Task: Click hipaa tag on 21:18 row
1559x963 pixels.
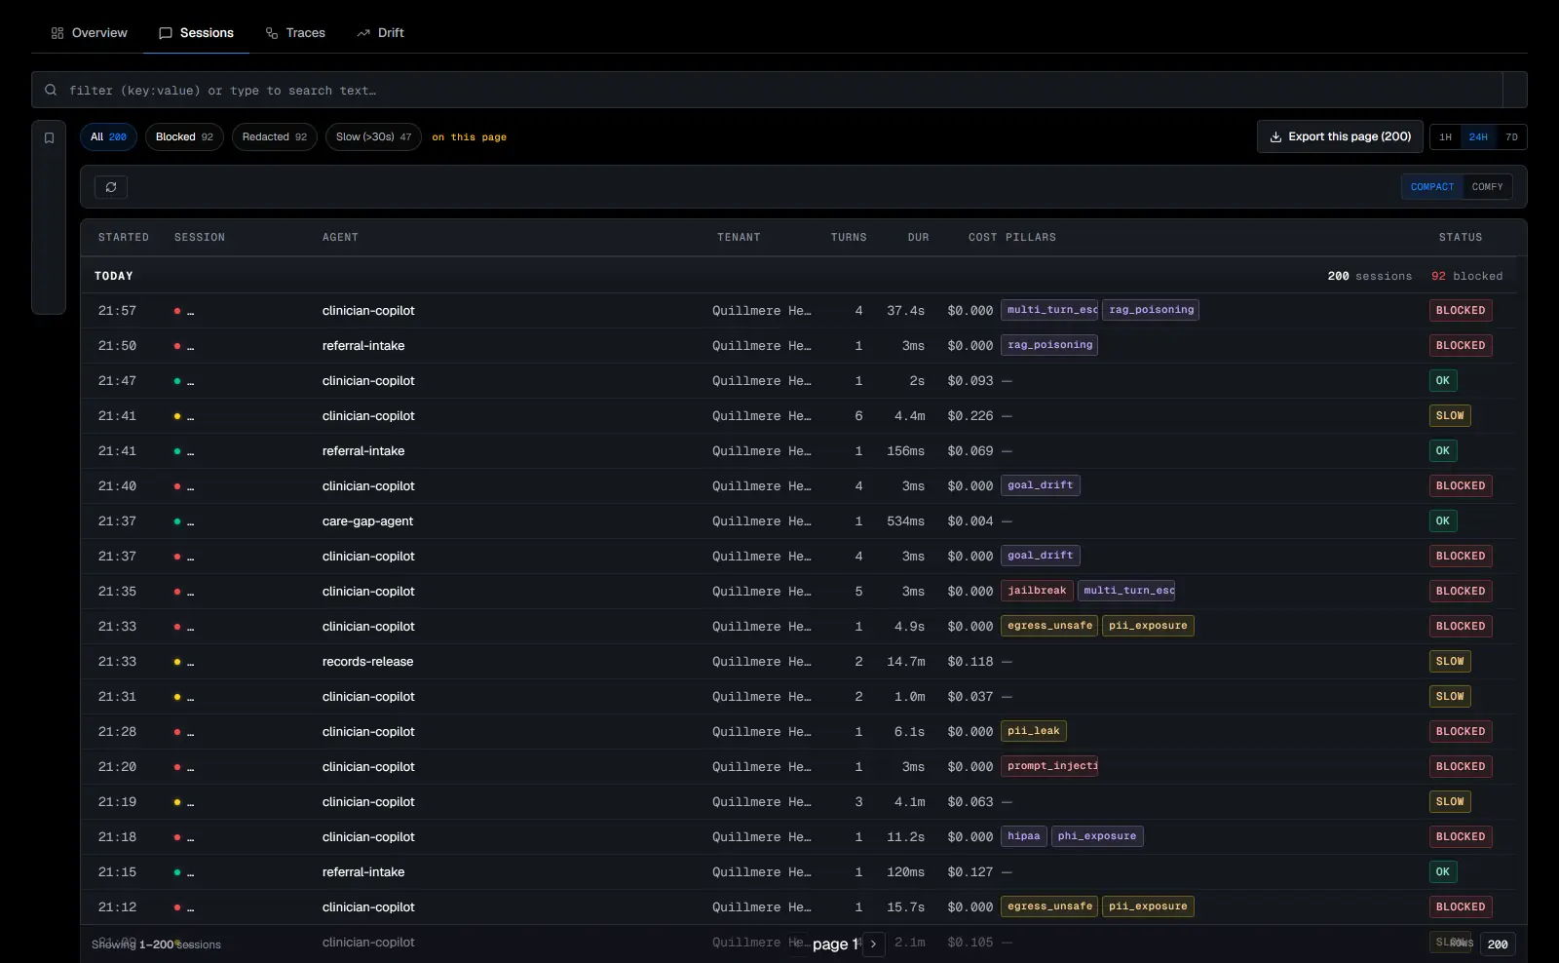Action: 1023,836
